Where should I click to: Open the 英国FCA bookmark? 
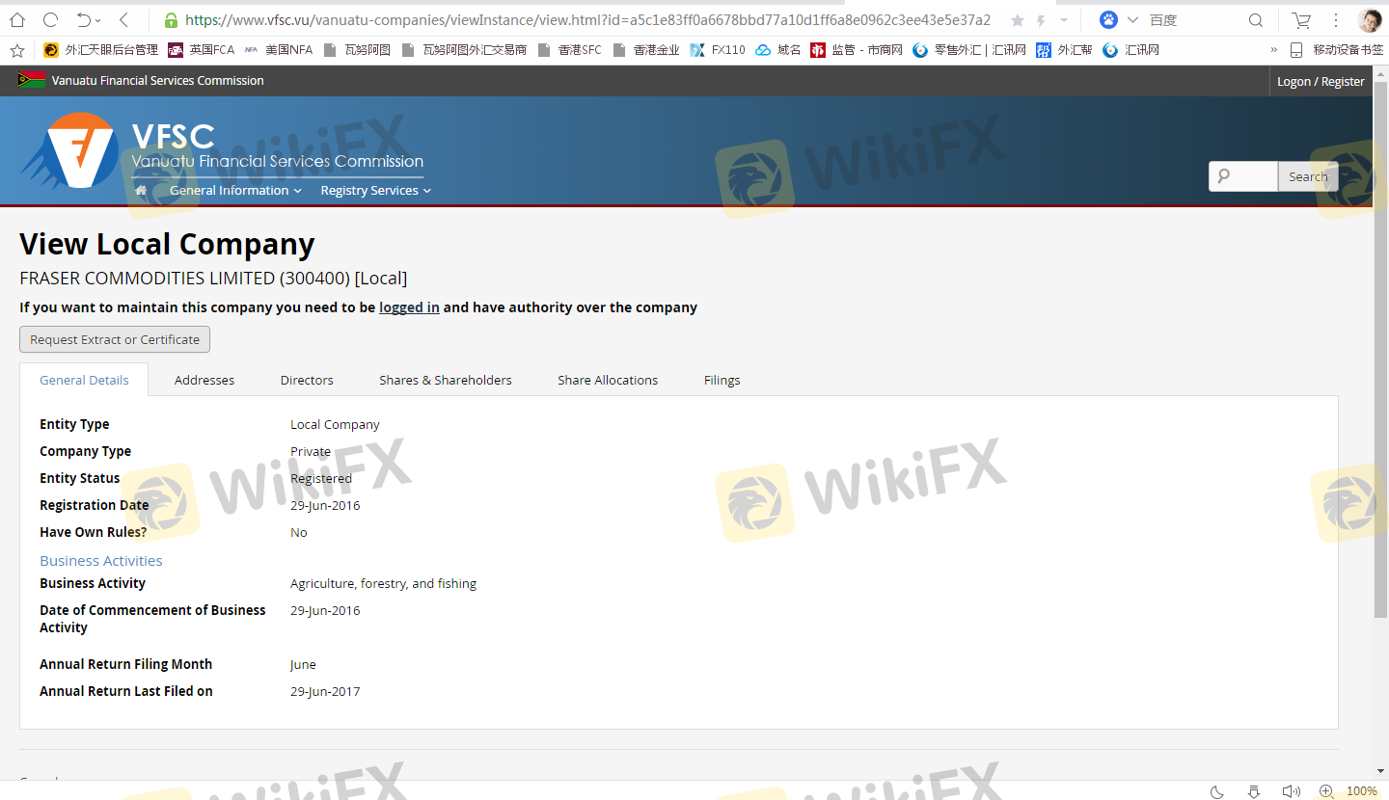pos(201,50)
